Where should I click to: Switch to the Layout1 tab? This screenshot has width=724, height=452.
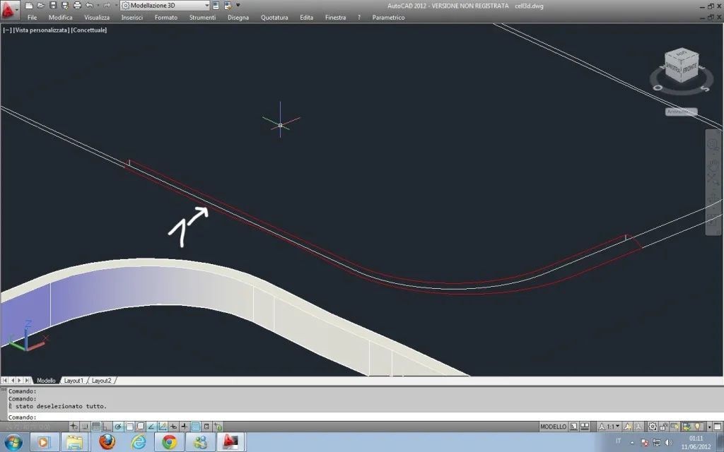click(74, 381)
